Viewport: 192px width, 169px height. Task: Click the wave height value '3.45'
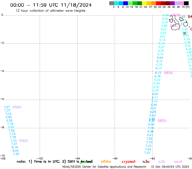pos(184,29)
